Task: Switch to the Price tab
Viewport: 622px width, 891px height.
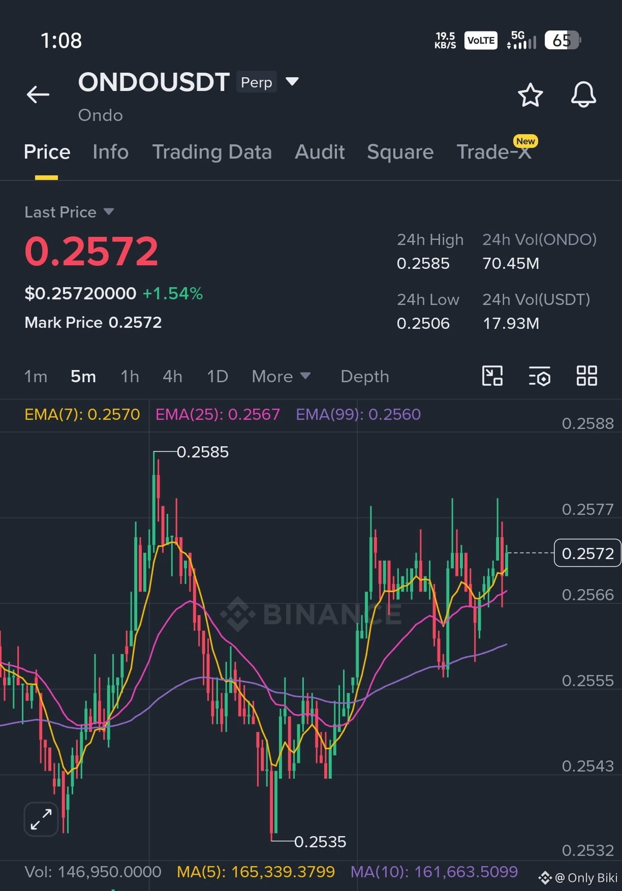Action: coord(47,152)
